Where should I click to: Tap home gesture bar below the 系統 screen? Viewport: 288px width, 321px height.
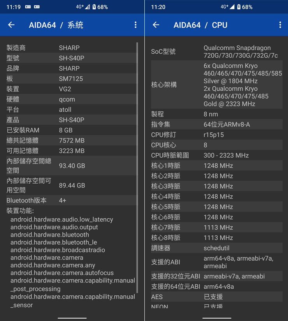(x=72, y=318)
